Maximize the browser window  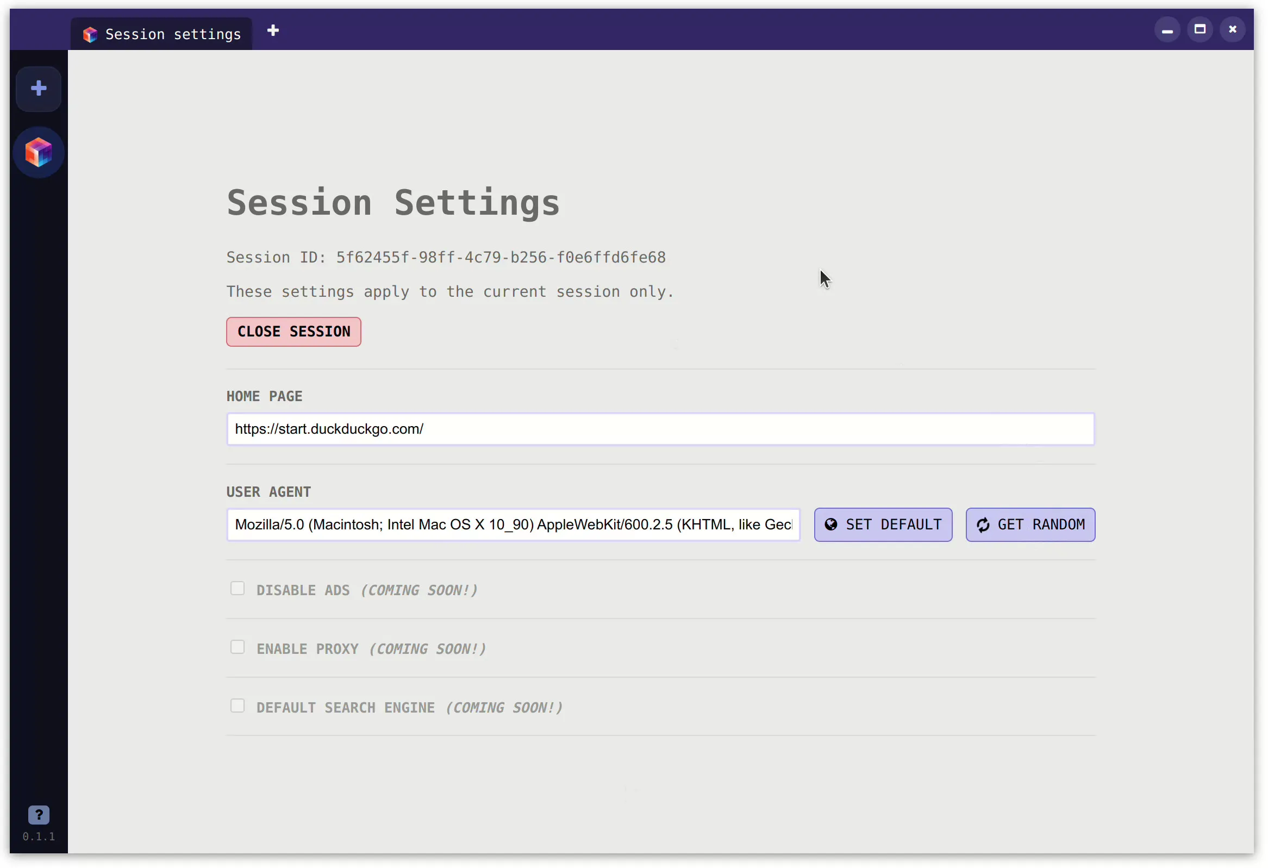(1200, 29)
